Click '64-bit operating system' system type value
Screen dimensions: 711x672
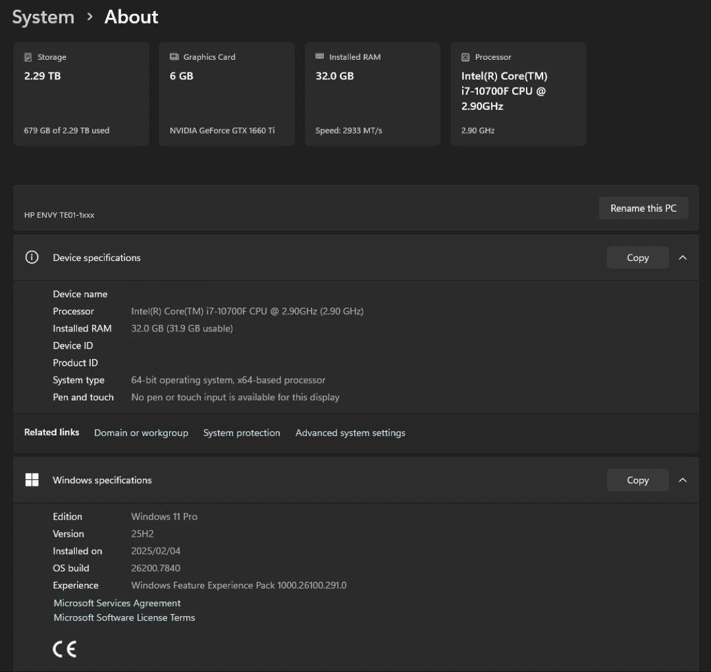(x=228, y=380)
